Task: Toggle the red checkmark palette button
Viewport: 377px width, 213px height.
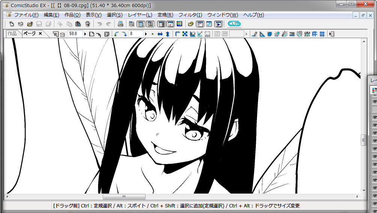Action: click(x=170, y=24)
